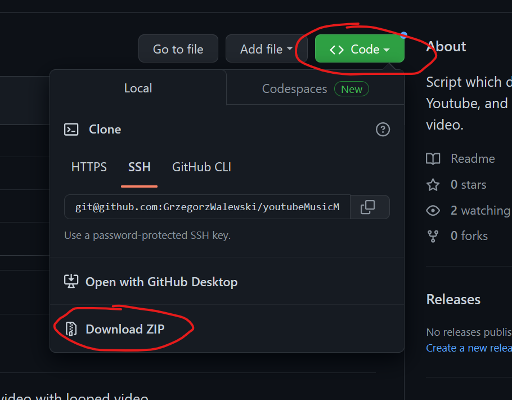Click the code brackets icon on Code button
512x400 pixels.
(336, 50)
